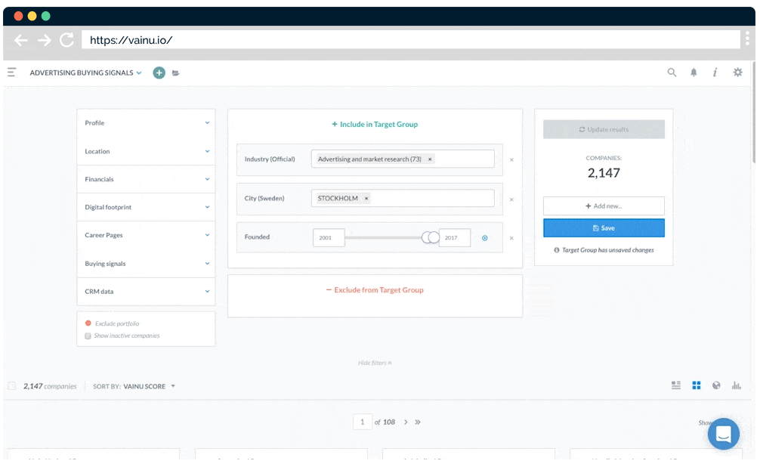
Task: Open settings gear in top bar
Action: tap(738, 73)
